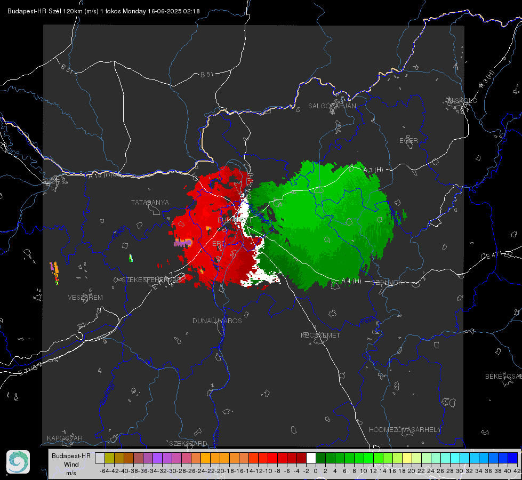Click the BEKESCSABA city label
Viewport: 522px width, 480px height.
coord(503,376)
